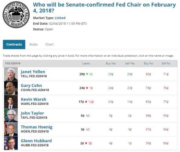Open the Linked market type link
Image resolution: width=180 pixels, height=152 pixels.
coord(60,18)
